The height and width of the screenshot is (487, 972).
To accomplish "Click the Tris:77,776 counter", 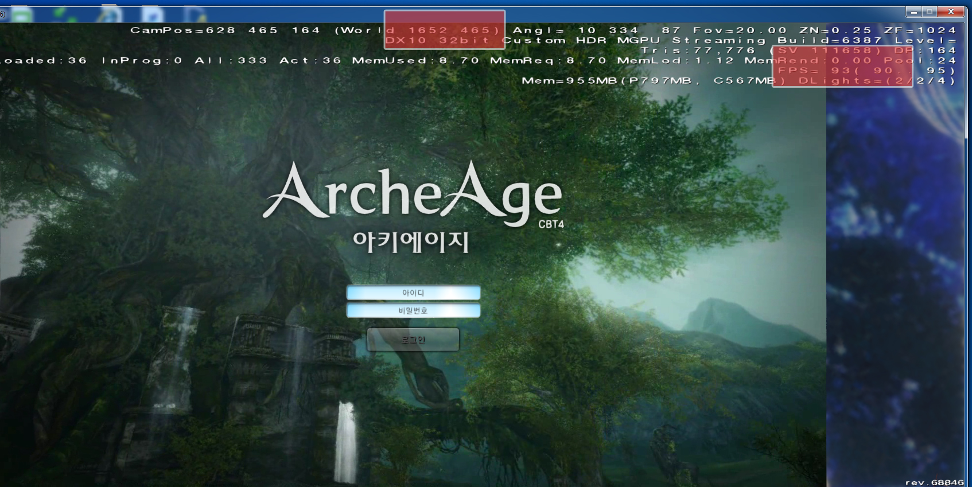I will pyautogui.click(x=698, y=50).
